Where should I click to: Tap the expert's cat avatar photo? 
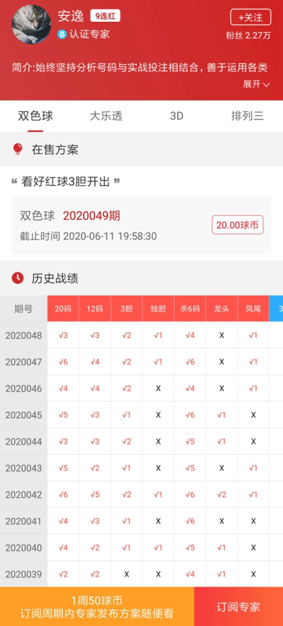[32, 24]
